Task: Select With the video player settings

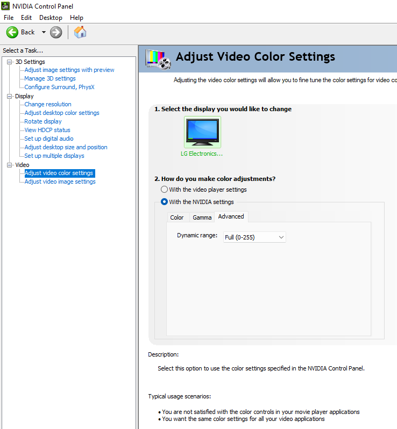Action: coord(164,190)
